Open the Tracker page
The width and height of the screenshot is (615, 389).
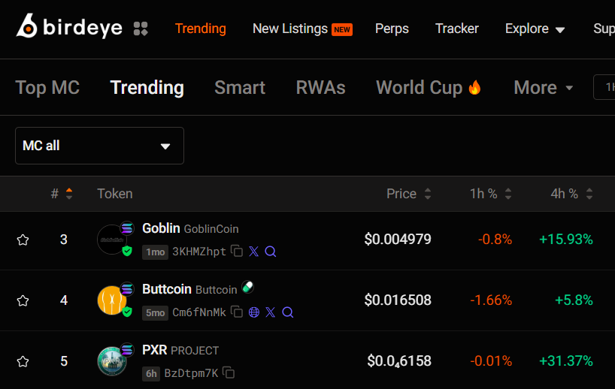coord(457,29)
